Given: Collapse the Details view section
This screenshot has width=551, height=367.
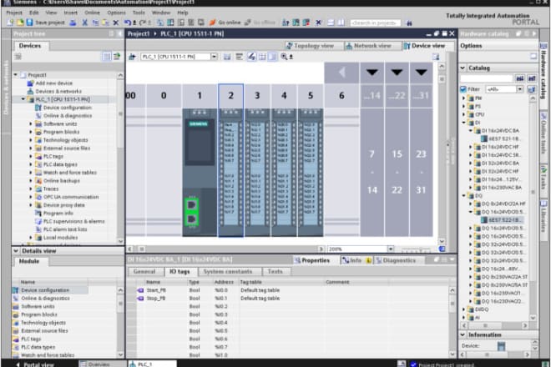Looking at the screenshot, I should (x=16, y=251).
